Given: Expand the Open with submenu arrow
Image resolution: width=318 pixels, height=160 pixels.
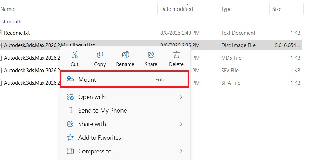Looking at the screenshot, I should point(181,97).
